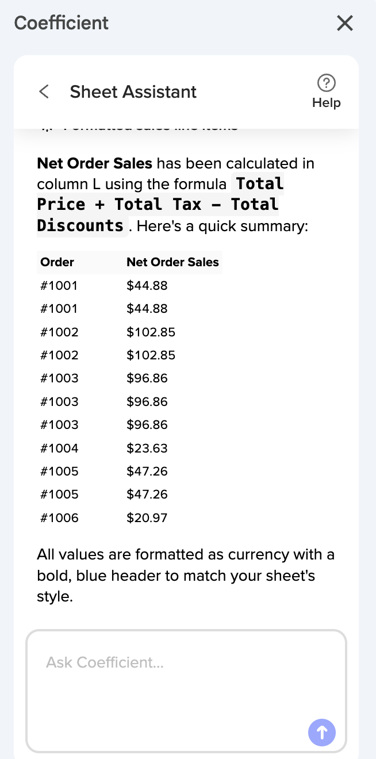Select the Order column header
This screenshot has width=376, height=759.
pyautogui.click(x=57, y=262)
